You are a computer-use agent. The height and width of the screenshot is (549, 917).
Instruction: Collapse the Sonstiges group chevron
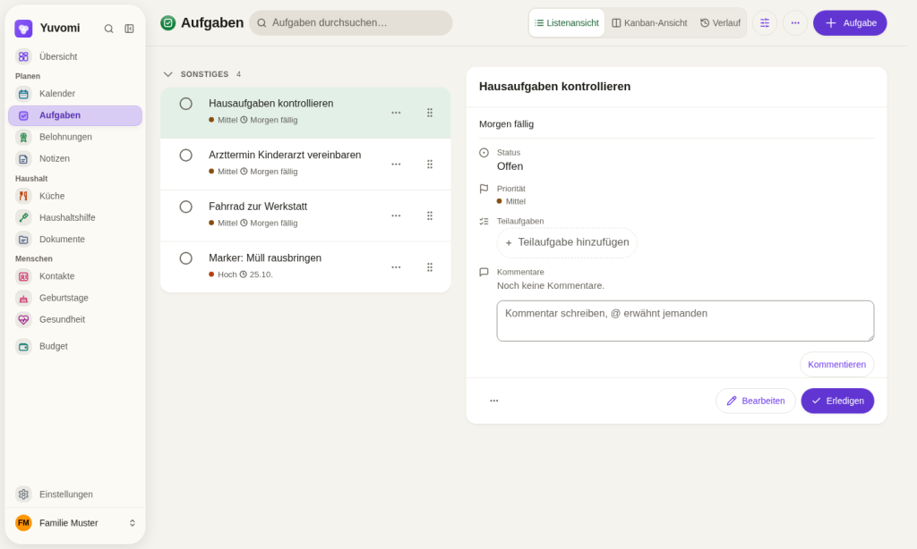pos(167,74)
